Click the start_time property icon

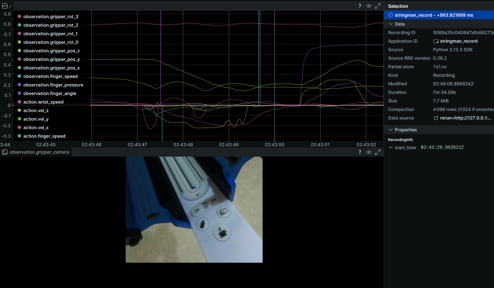(390, 147)
